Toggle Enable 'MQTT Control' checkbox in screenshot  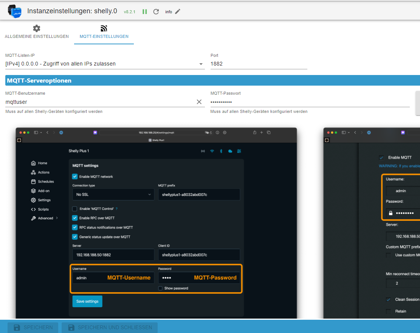point(75,209)
